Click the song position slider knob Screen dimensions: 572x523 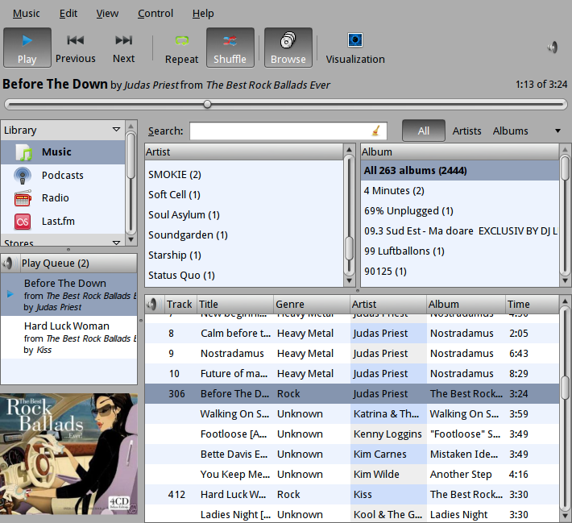(207, 105)
